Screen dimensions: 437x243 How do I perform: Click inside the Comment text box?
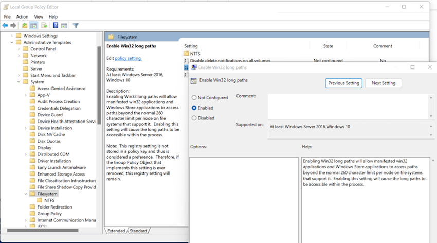coord(347,105)
